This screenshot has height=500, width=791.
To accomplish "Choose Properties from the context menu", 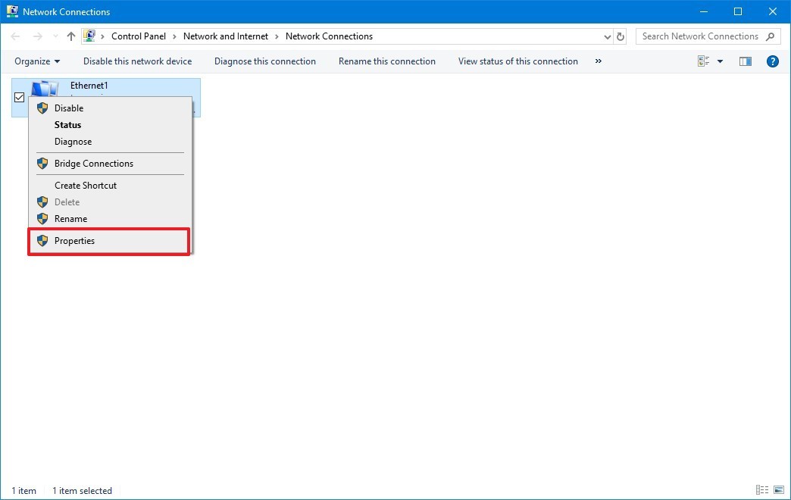I will point(74,240).
